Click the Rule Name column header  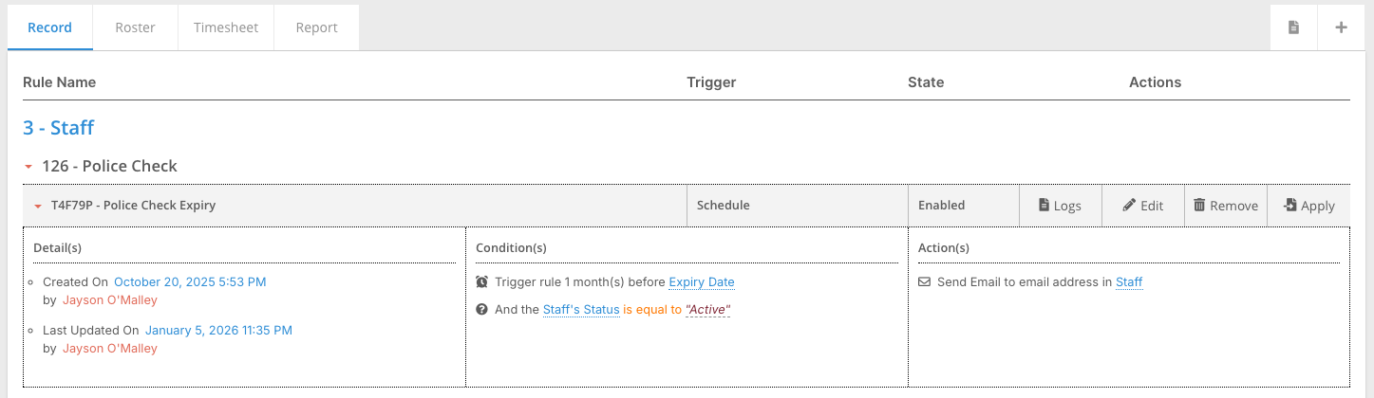pos(59,82)
